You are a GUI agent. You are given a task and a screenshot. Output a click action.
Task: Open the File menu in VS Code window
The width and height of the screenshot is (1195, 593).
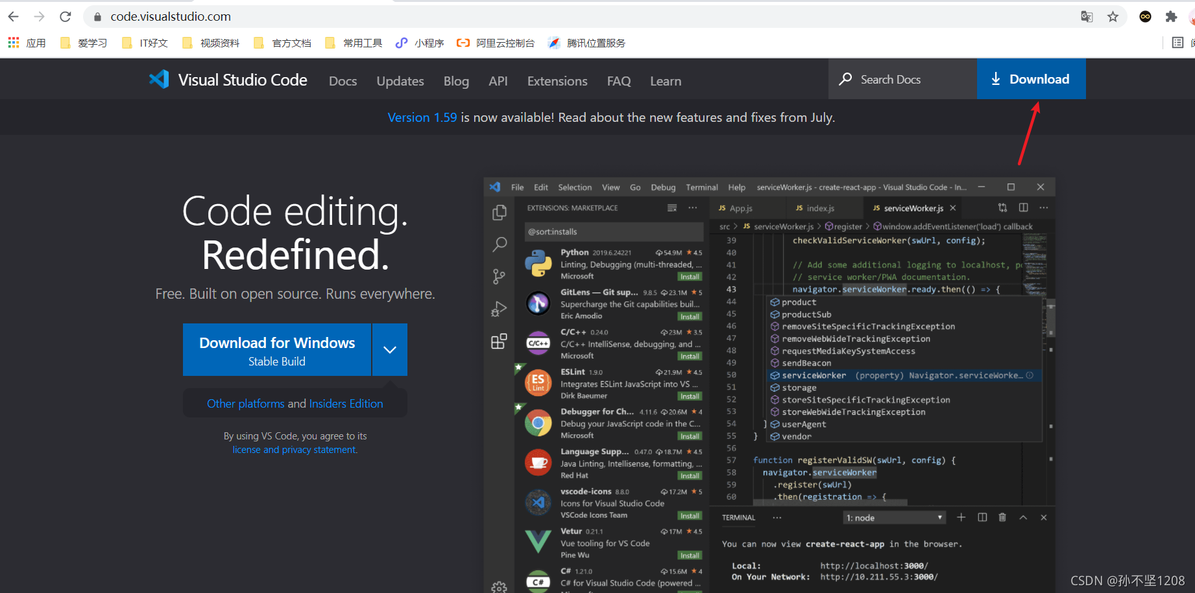517,187
